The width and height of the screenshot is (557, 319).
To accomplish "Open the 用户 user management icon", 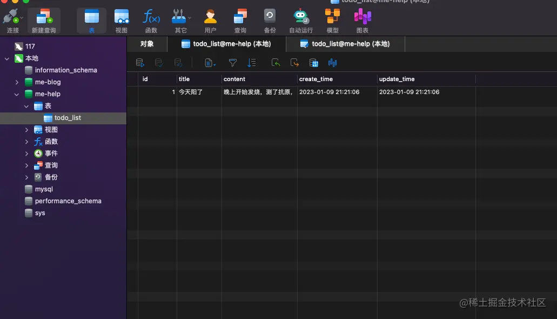I will tap(210, 21).
